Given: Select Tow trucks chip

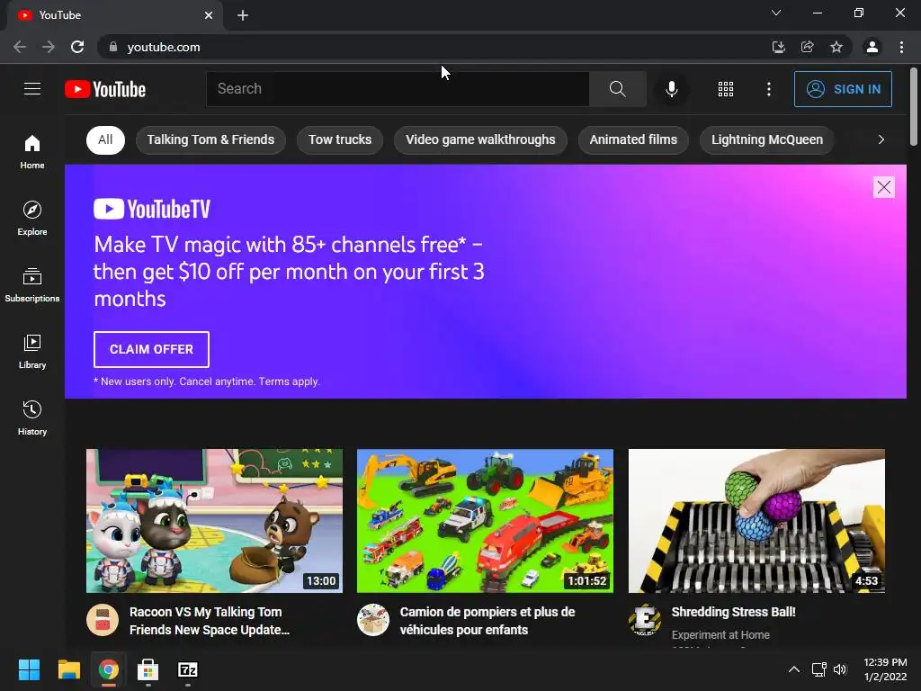Looking at the screenshot, I should click(340, 139).
